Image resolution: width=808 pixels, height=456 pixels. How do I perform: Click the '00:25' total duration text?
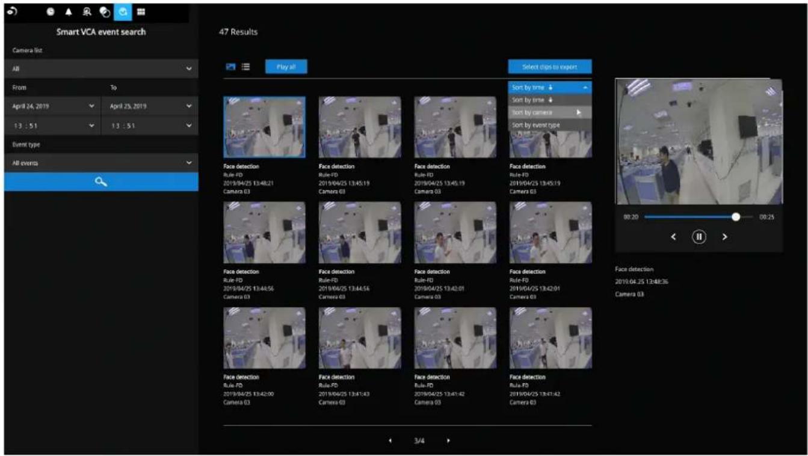coord(766,217)
